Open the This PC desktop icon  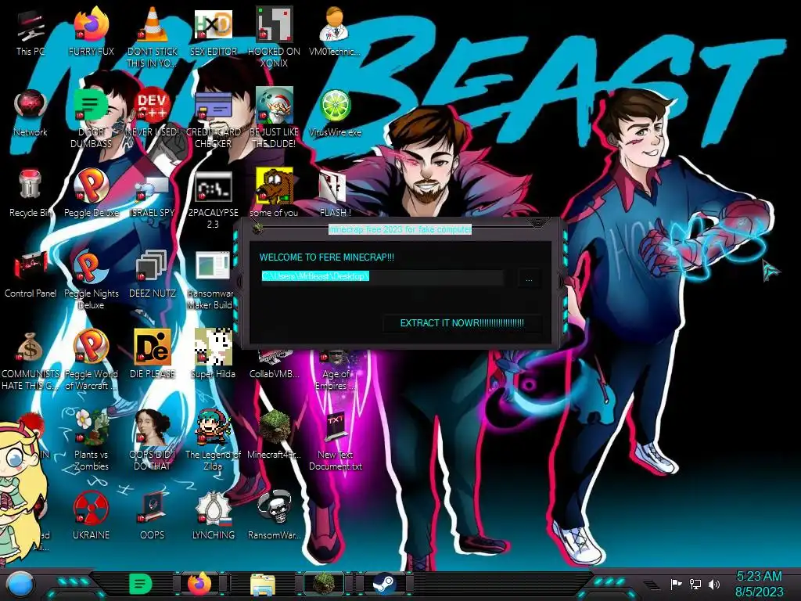coord(31,26)
